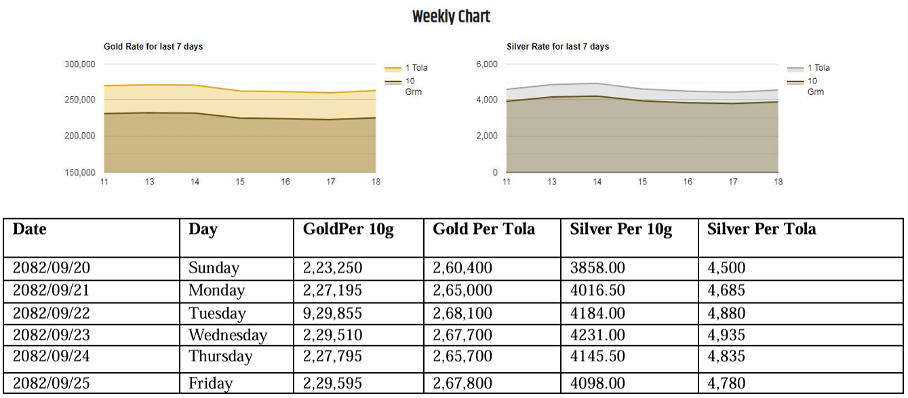Click the Day column header
Screen dimensions: 908x398
coord(203,229)
